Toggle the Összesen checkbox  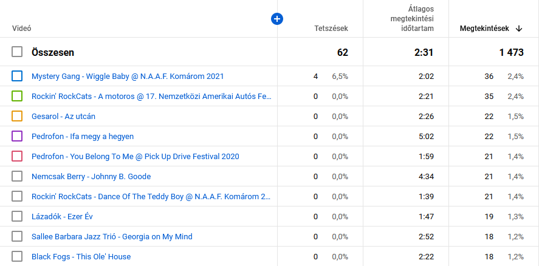click(x=17, y=52)
